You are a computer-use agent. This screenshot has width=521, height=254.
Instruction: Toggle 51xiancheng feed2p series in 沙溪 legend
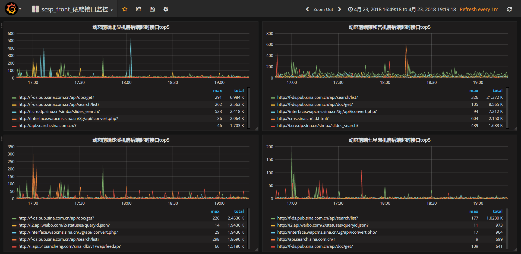(70, 246)
